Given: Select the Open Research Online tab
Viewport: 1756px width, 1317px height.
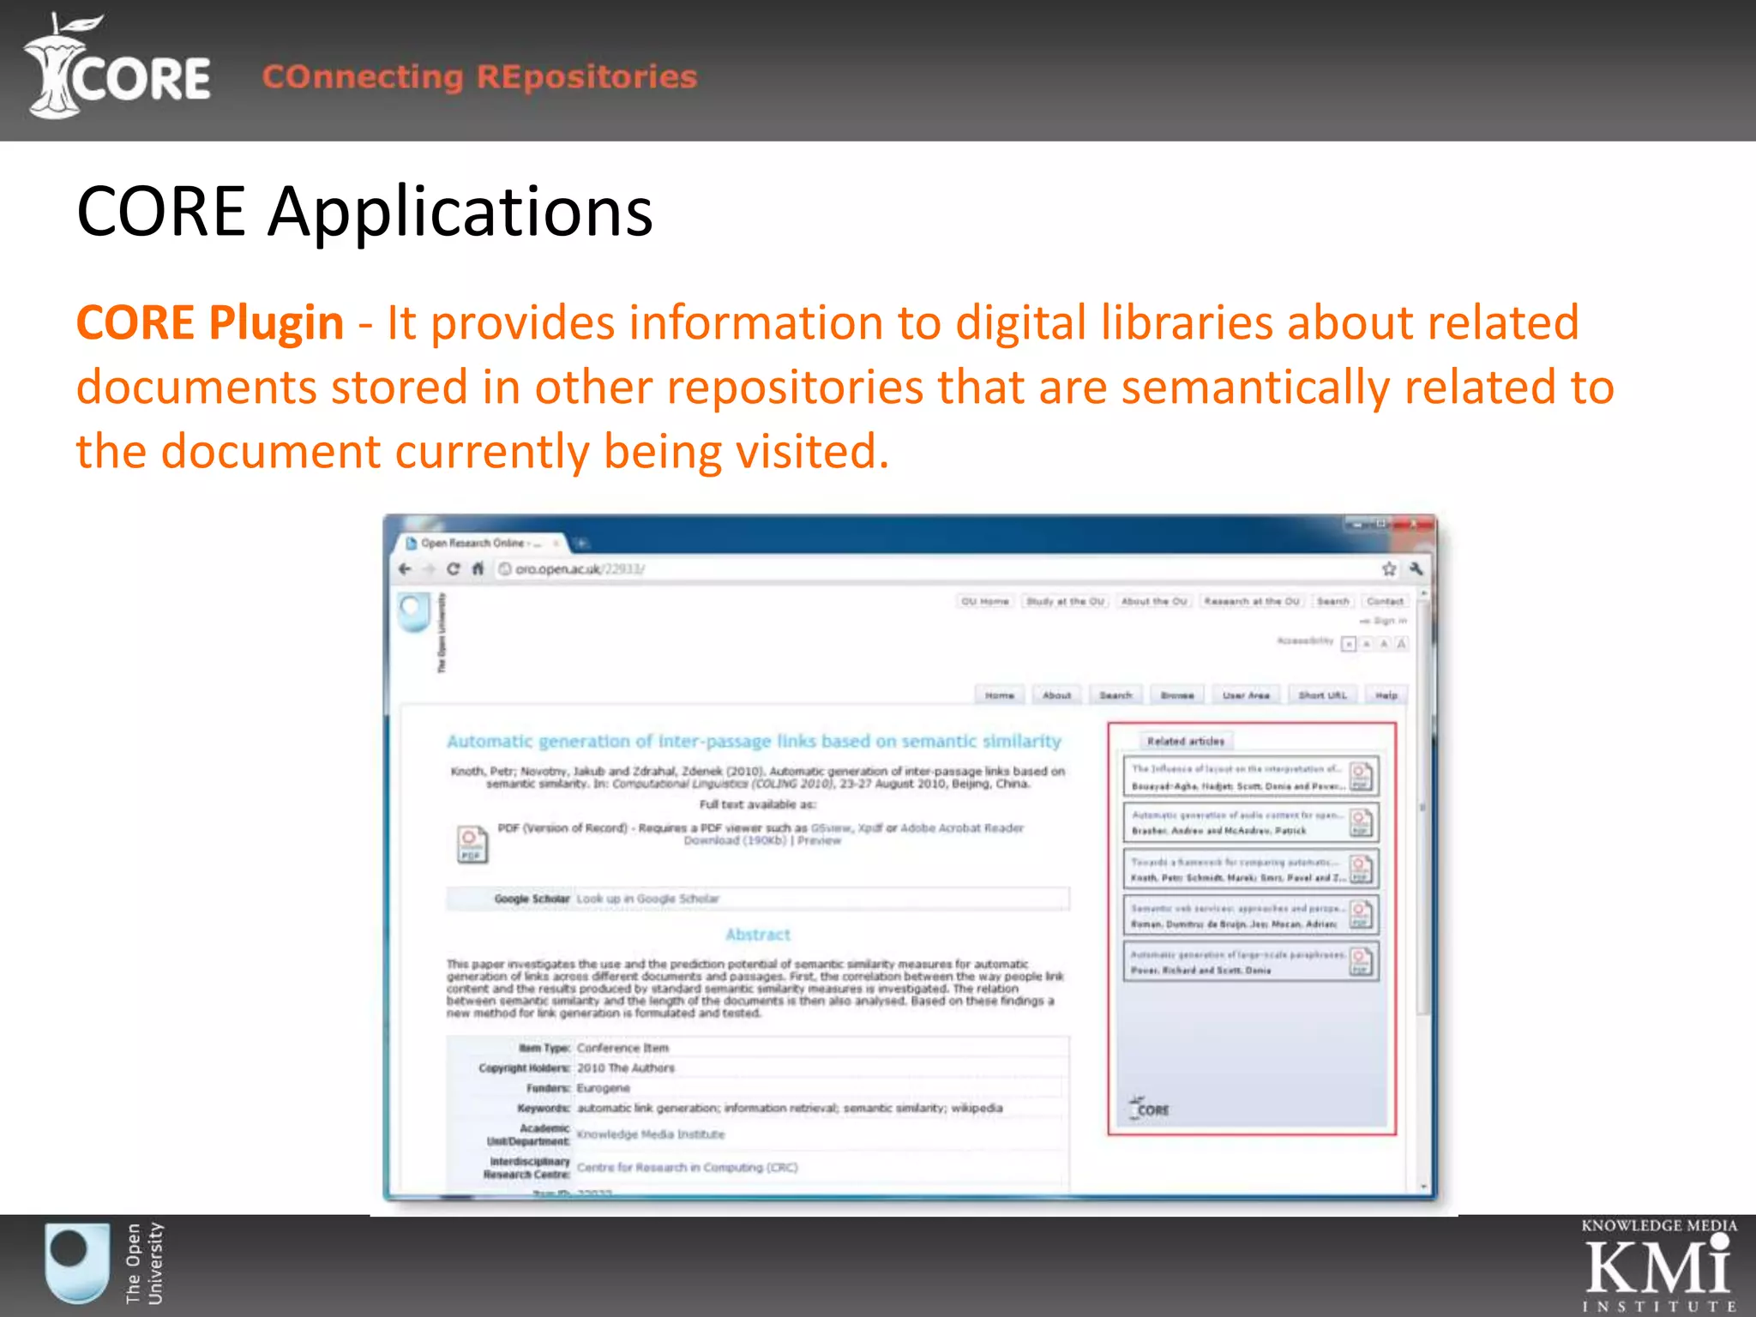Looking at the screenshot, I should coord(480,543).
